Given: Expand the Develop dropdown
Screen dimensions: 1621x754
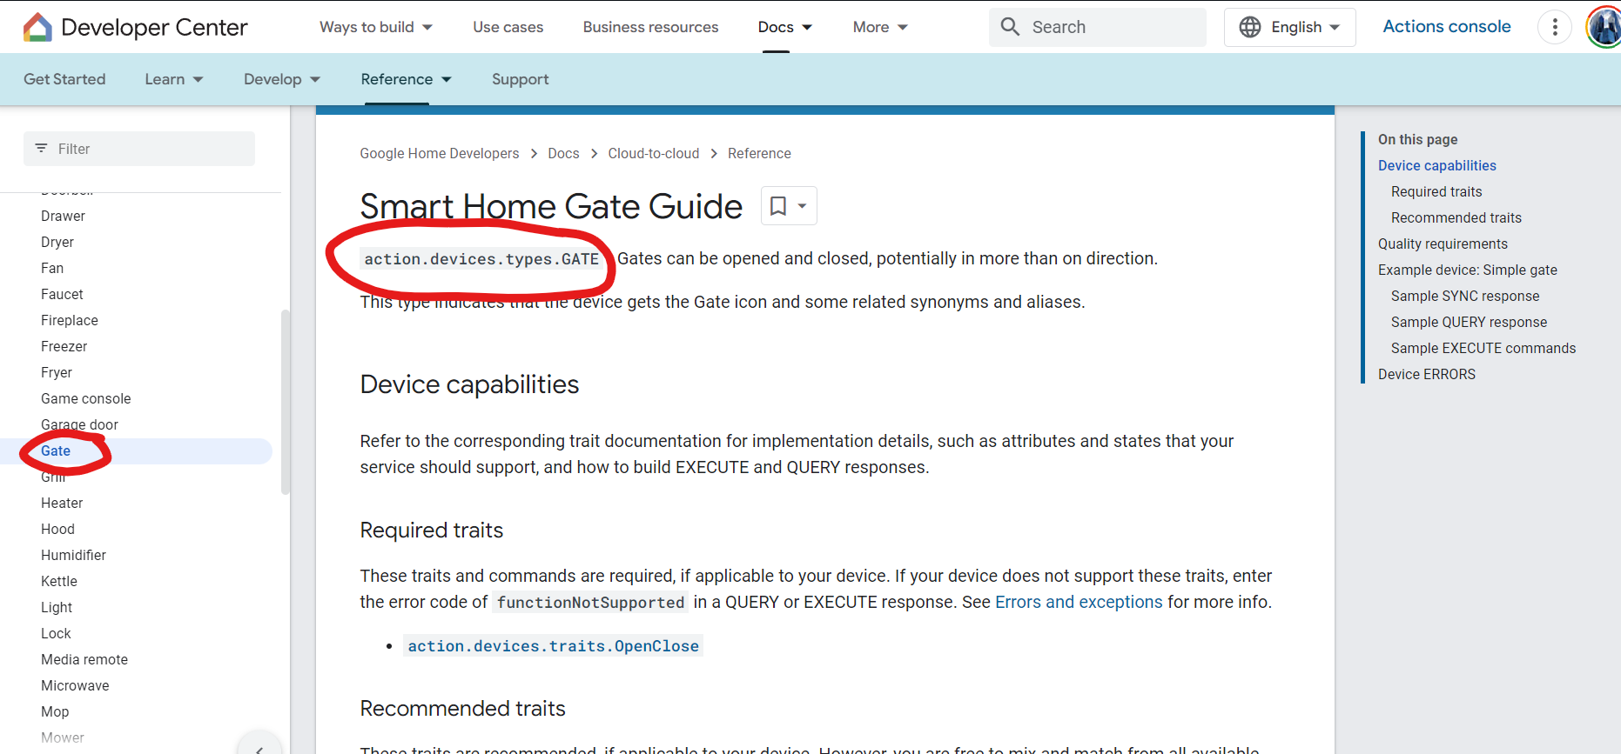Looking at the screenshot, I should pos(282,79).
